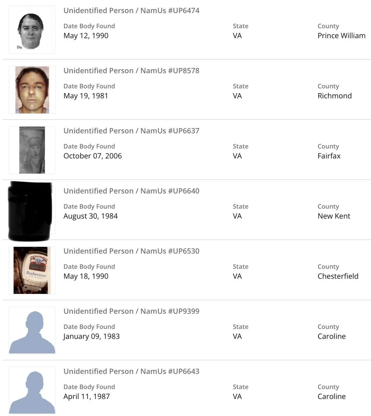Click the tattoo sketch thumbnail for UP6637
The width and height of the screenshot is (371, 416).
coord(32,150)
